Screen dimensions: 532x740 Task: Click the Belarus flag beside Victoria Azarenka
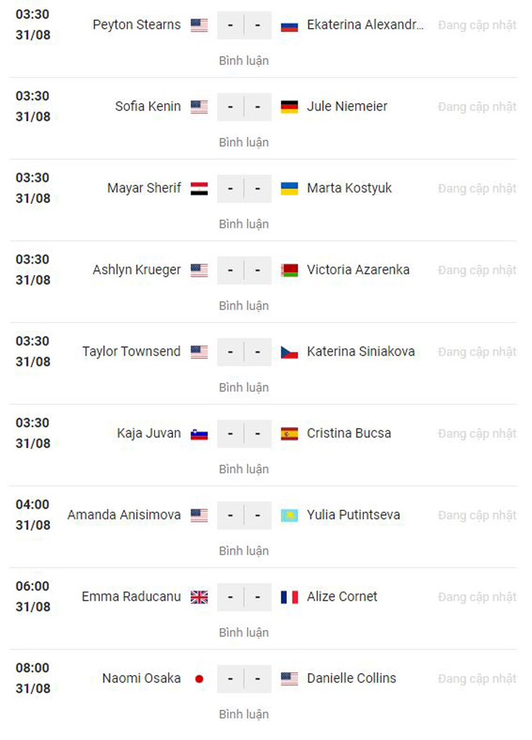pos(289,270)
